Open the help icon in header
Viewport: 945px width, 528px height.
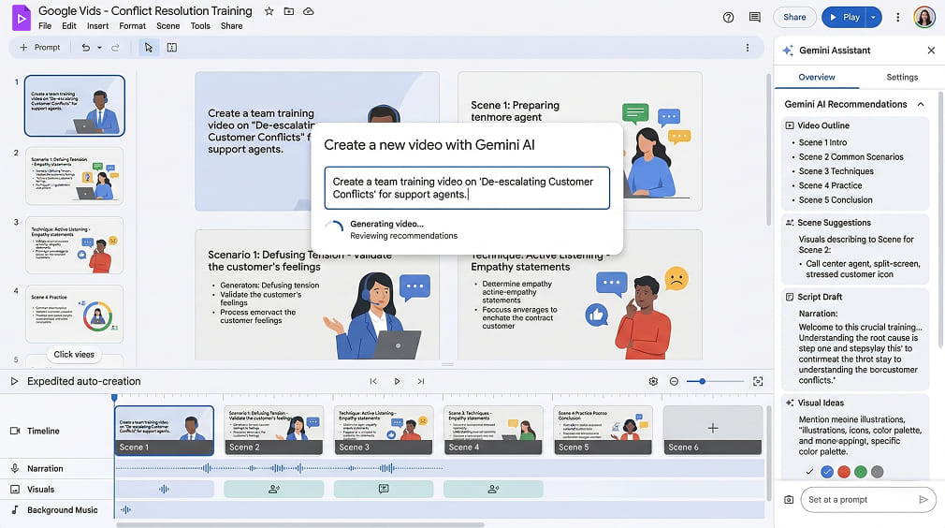729,17
